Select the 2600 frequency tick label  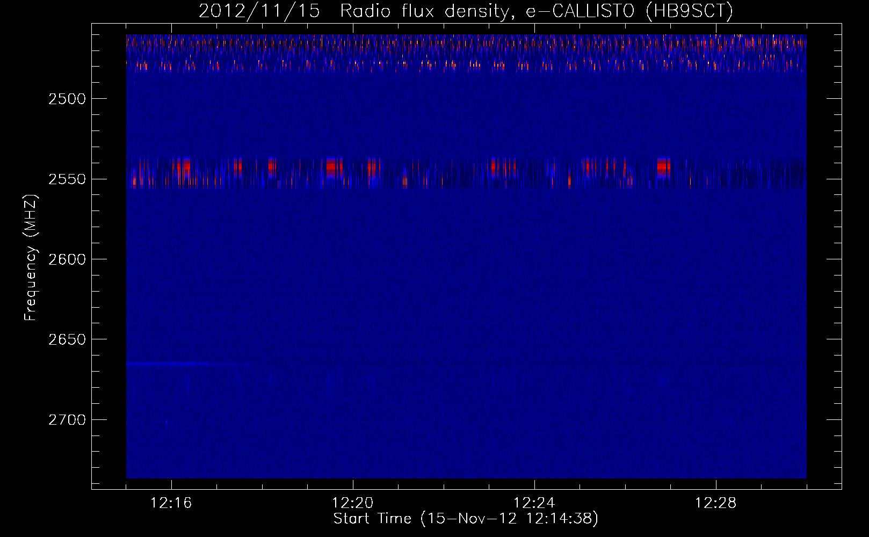pyautogui.click(x=67, y=259)
